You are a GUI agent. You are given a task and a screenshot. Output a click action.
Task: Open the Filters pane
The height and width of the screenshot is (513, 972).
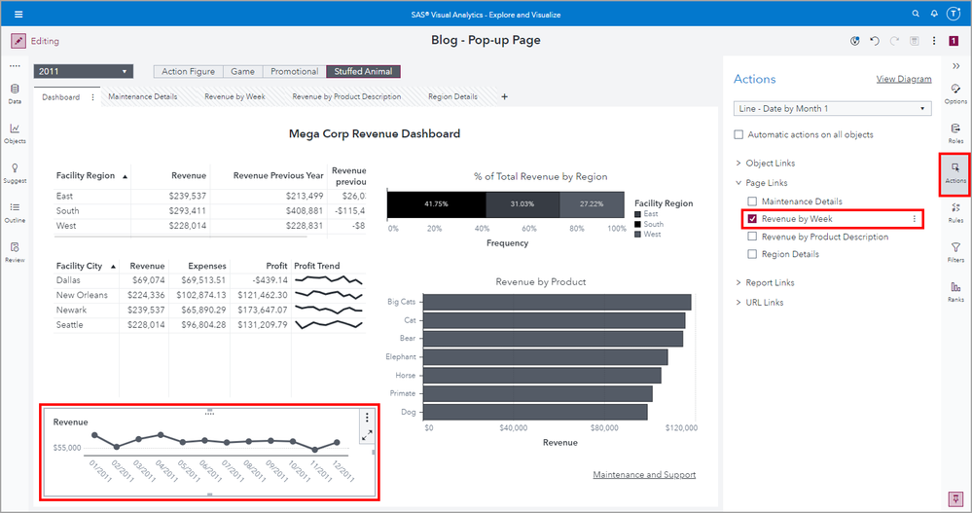tap(955, 252)
